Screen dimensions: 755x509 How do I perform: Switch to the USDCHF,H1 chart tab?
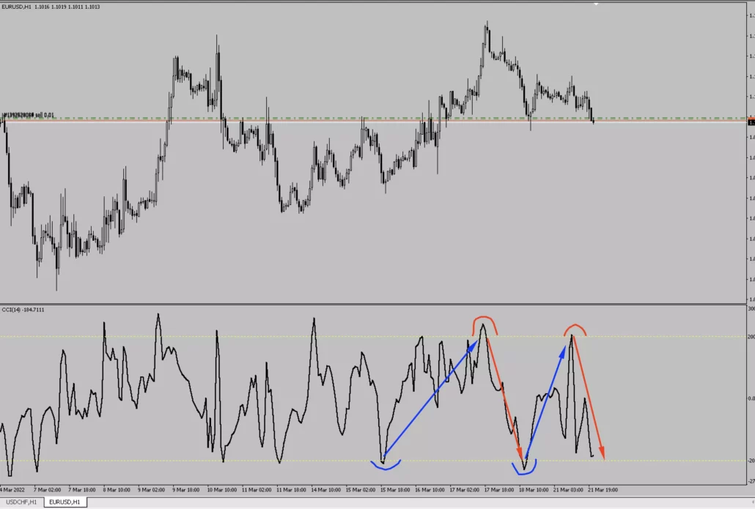tap(21, 502)
